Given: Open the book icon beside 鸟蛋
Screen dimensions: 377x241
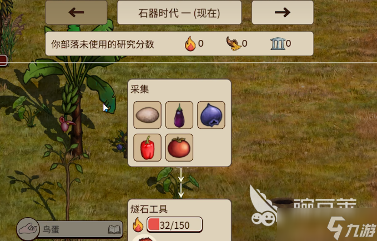Looking at the screenshot, I should click(114, 230).
